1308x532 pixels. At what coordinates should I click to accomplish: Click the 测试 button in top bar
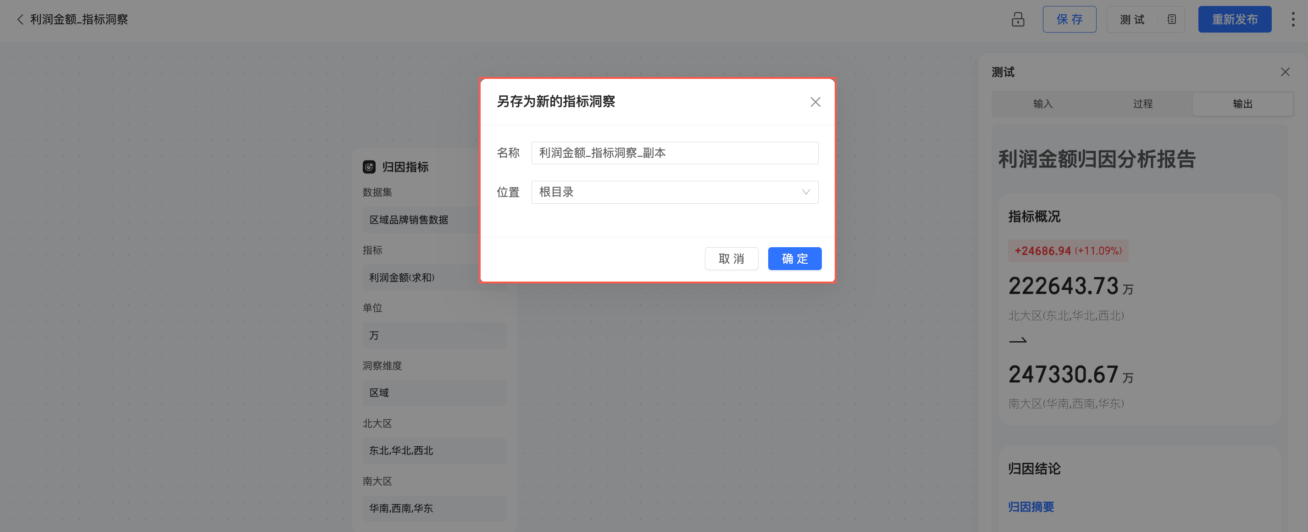click(1132, 19)
